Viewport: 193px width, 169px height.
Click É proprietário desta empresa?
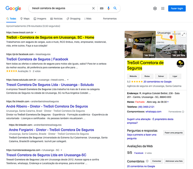150,121
